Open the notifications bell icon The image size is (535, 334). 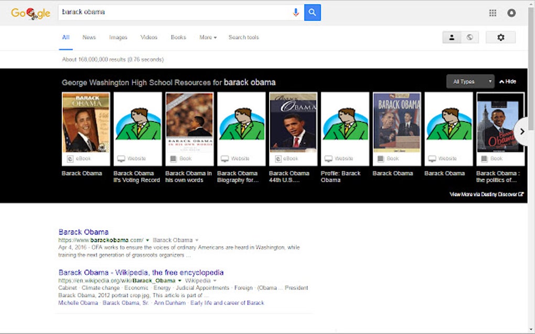pyautogui.click(x=511, y=13)
